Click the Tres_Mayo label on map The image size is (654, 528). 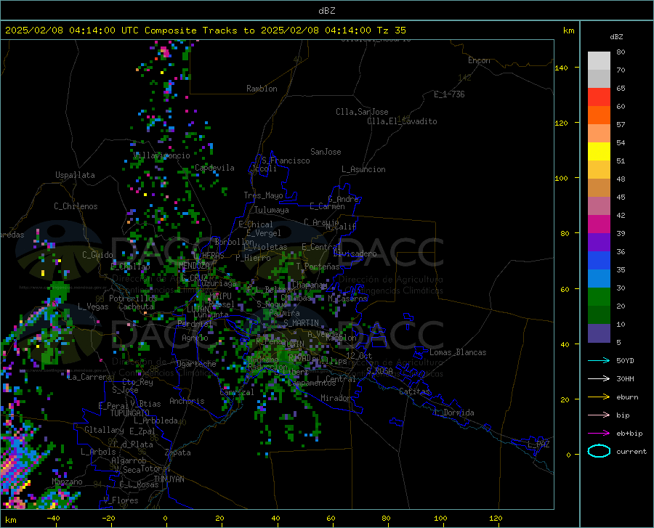pyautogui.click(x=263, y=195)
